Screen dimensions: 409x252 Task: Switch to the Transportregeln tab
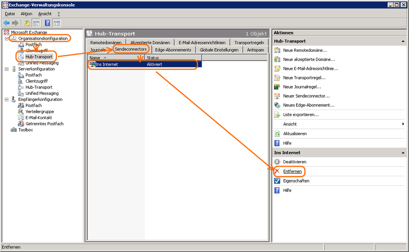tap(249, 43)
